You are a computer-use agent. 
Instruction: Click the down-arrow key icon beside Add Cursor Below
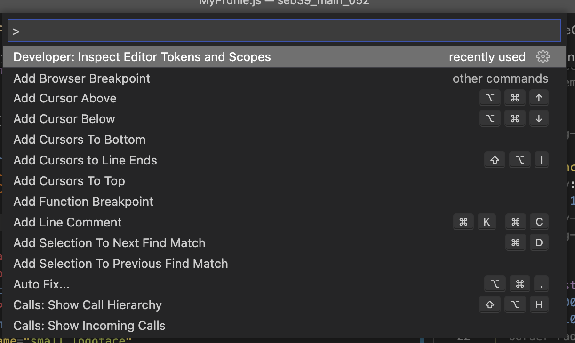point(539,118)
